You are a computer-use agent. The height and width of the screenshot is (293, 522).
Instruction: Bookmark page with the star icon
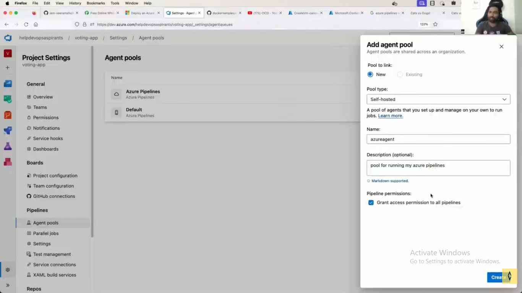click(435, 24)
